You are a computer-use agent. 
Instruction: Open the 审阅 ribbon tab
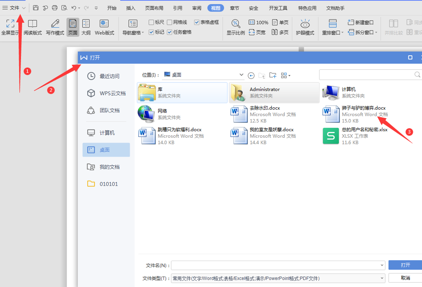pyautogui.click(x=197, y=8)
